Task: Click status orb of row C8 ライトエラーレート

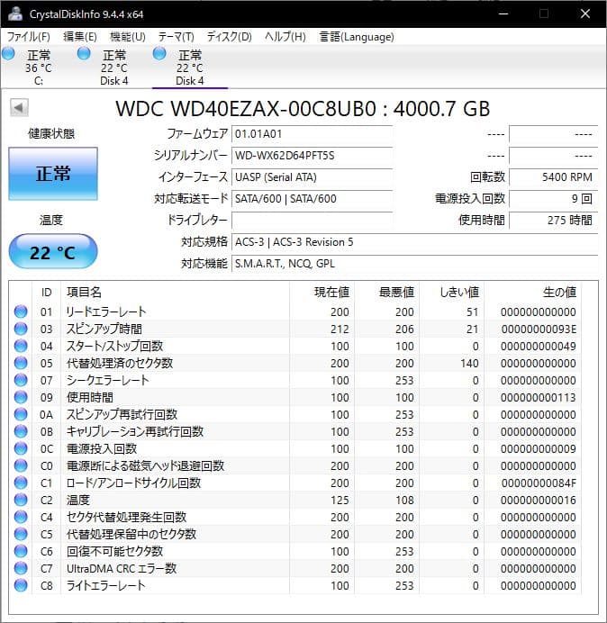Action: pos(21,585)
